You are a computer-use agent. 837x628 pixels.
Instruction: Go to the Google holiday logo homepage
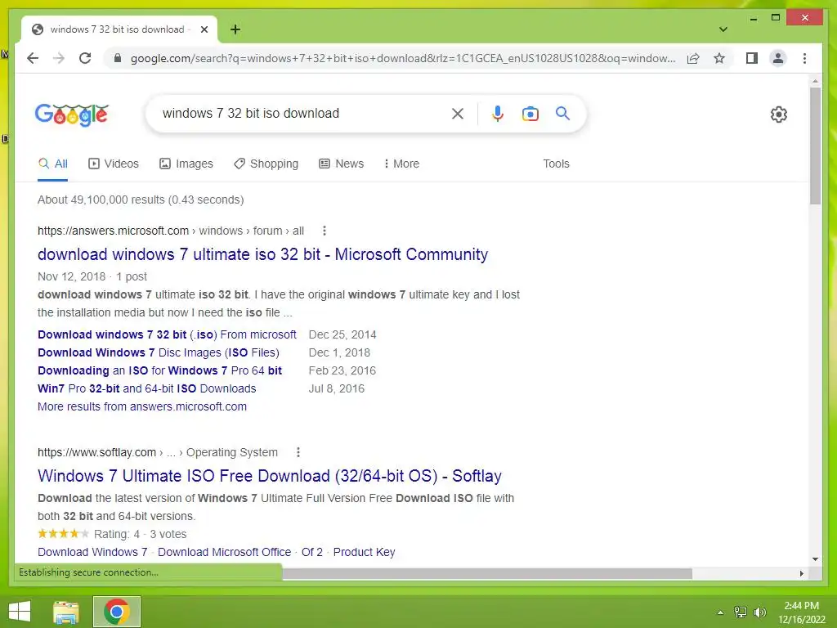coord(72,114)
